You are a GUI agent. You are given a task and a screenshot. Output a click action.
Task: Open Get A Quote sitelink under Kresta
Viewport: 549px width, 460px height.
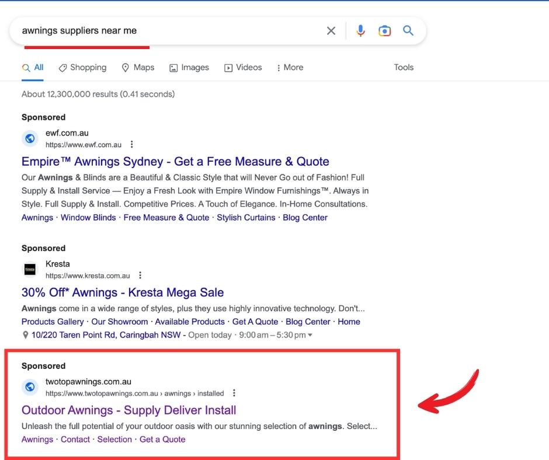(255, 322)
